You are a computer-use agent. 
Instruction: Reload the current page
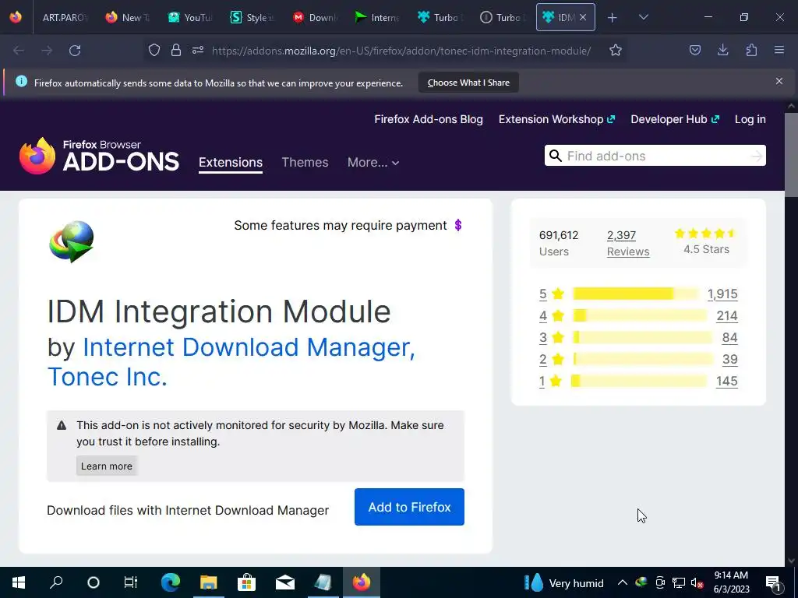tap(75, 51)
